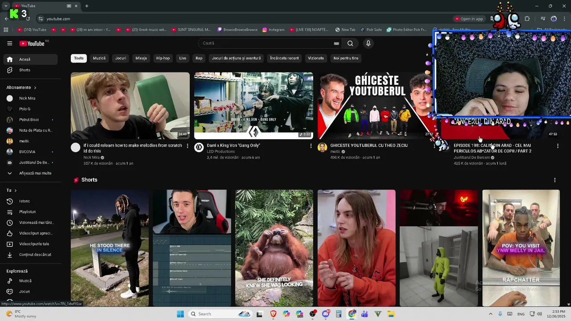
Task: Open Petrut Bisoi channel subscription
Action: [30, 119]
